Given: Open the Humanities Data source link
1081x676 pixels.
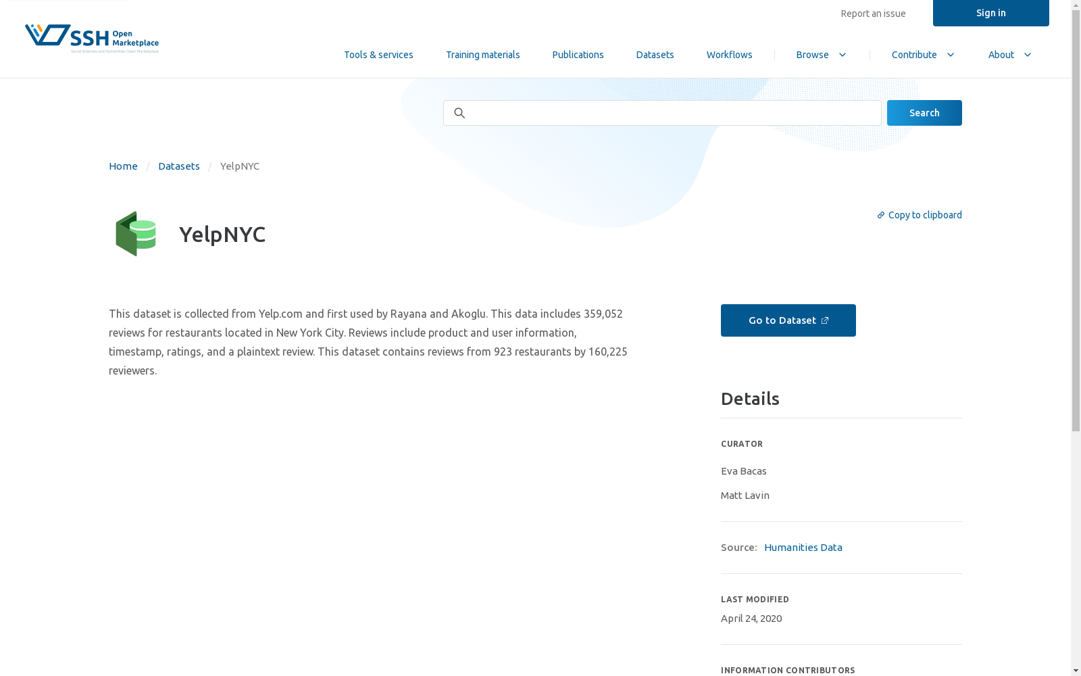Looking at the screenshot, I should [803, 548].
